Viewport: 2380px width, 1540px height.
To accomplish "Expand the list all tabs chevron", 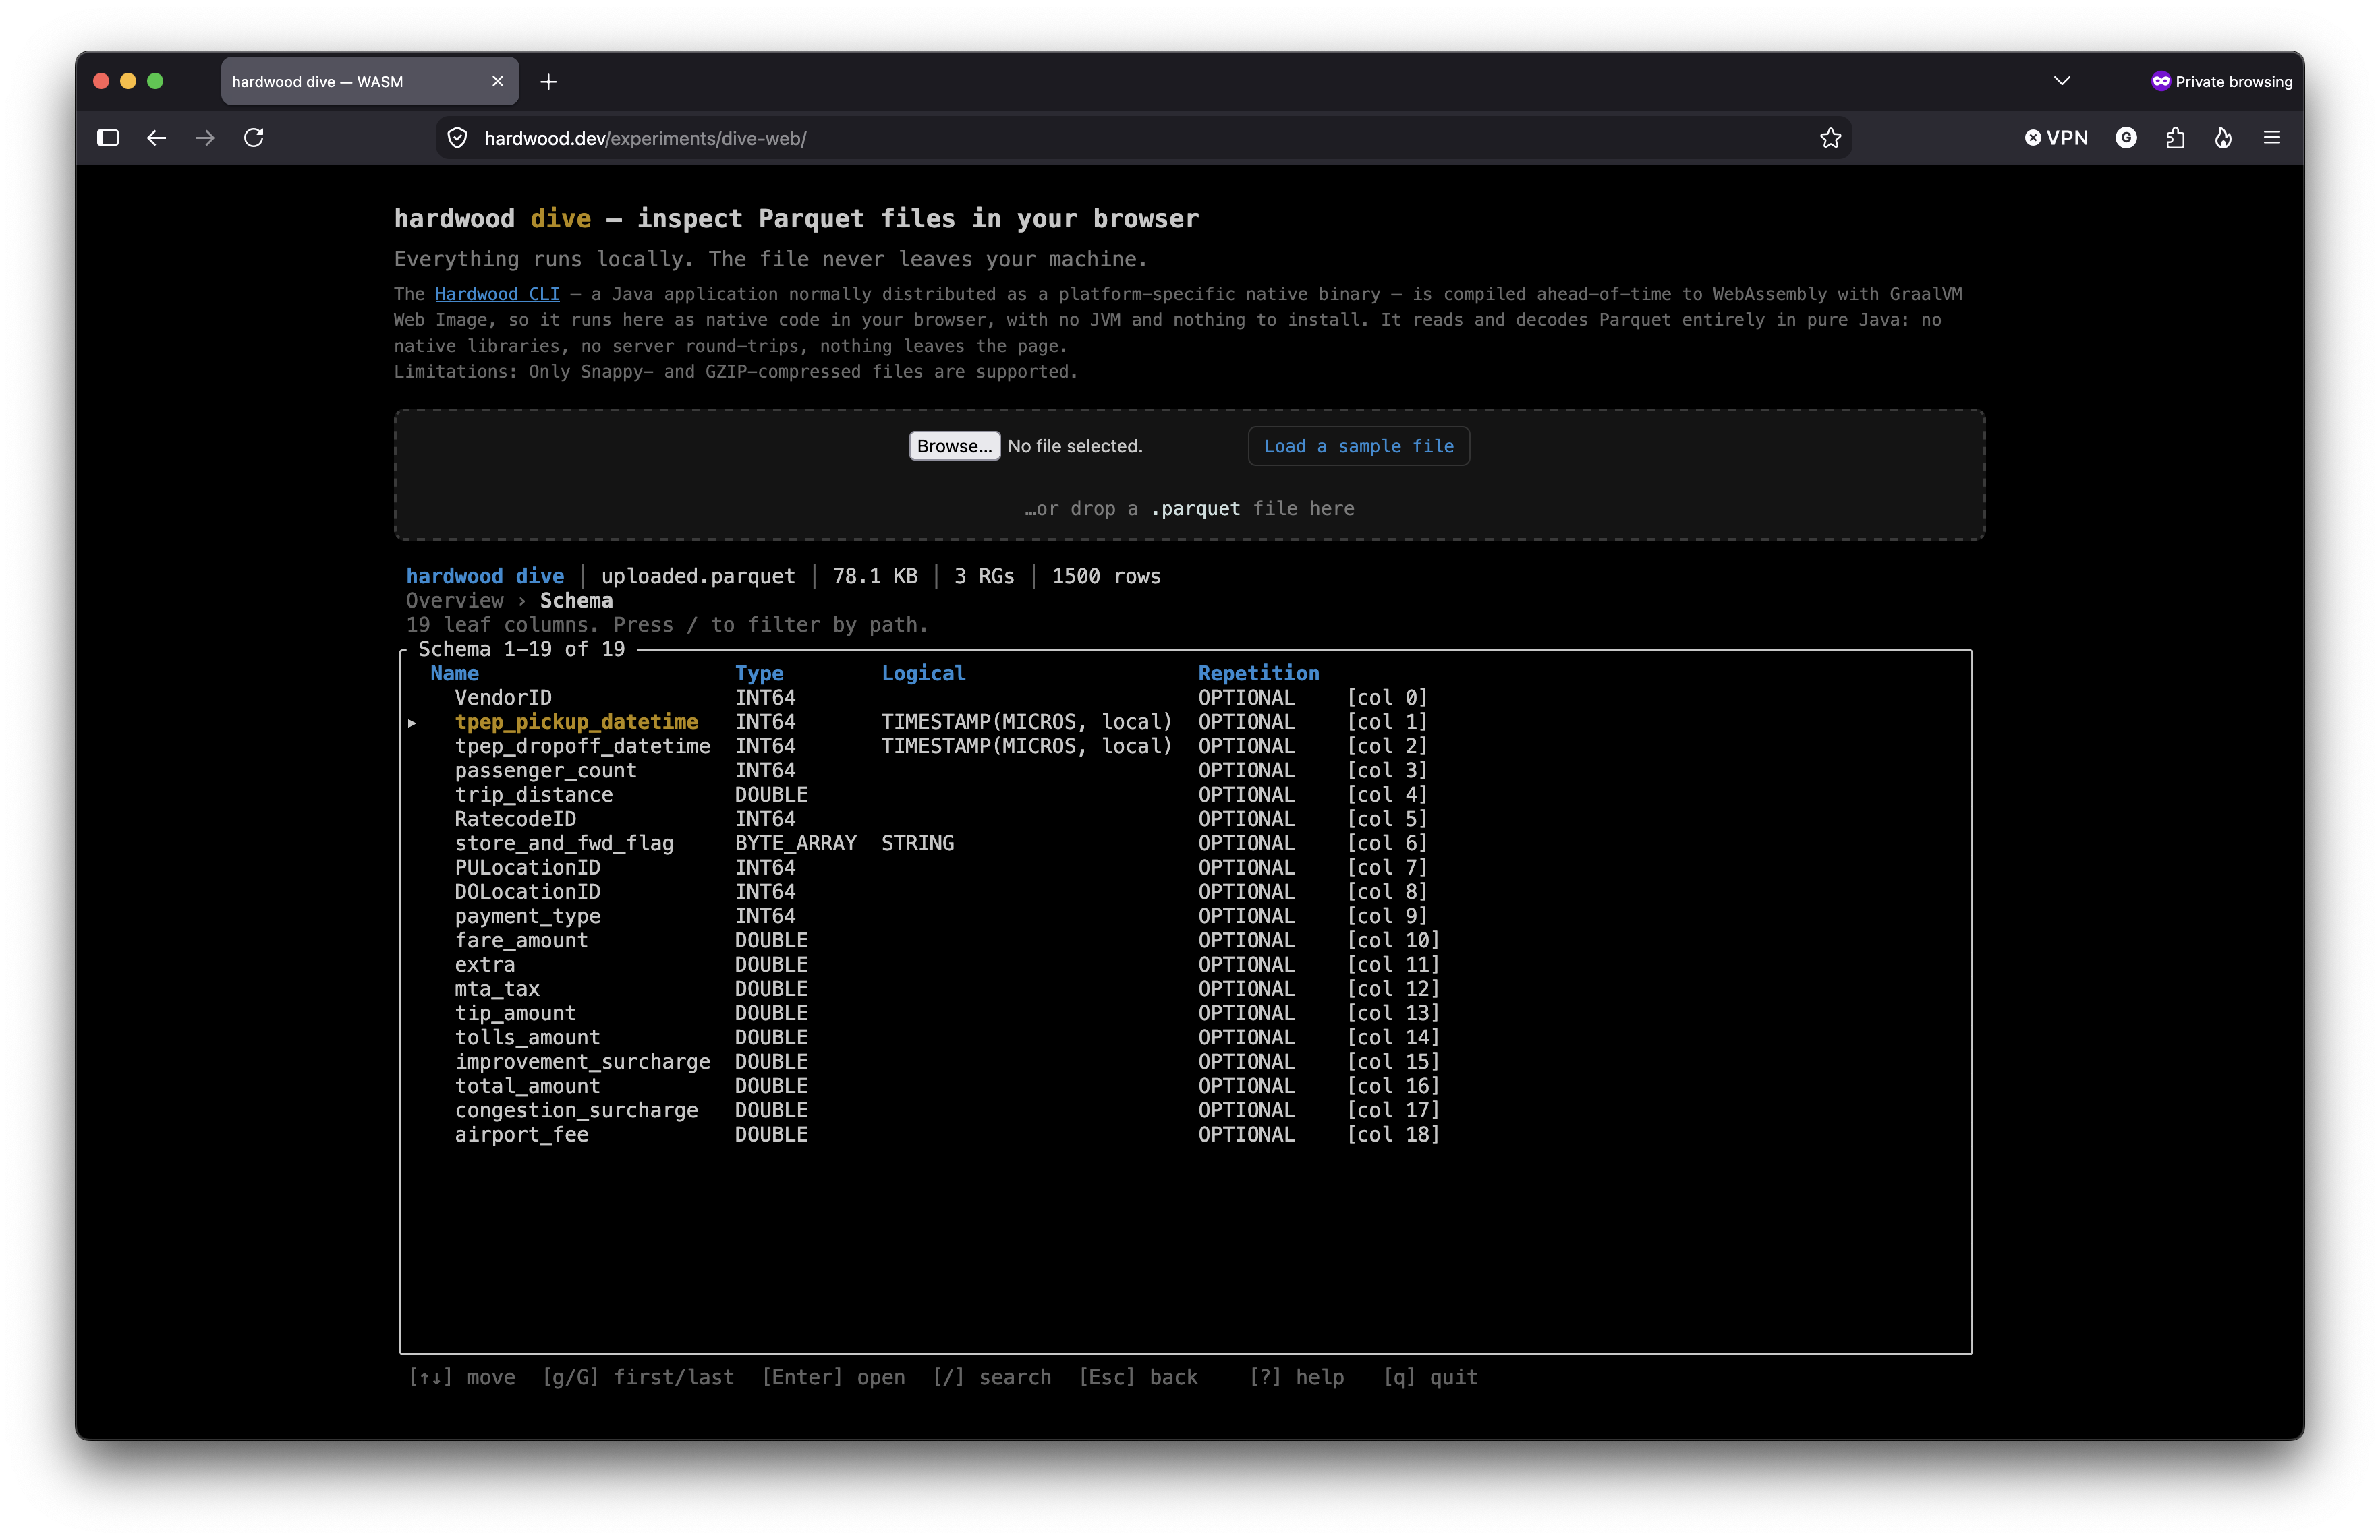I will point(2062,81).
